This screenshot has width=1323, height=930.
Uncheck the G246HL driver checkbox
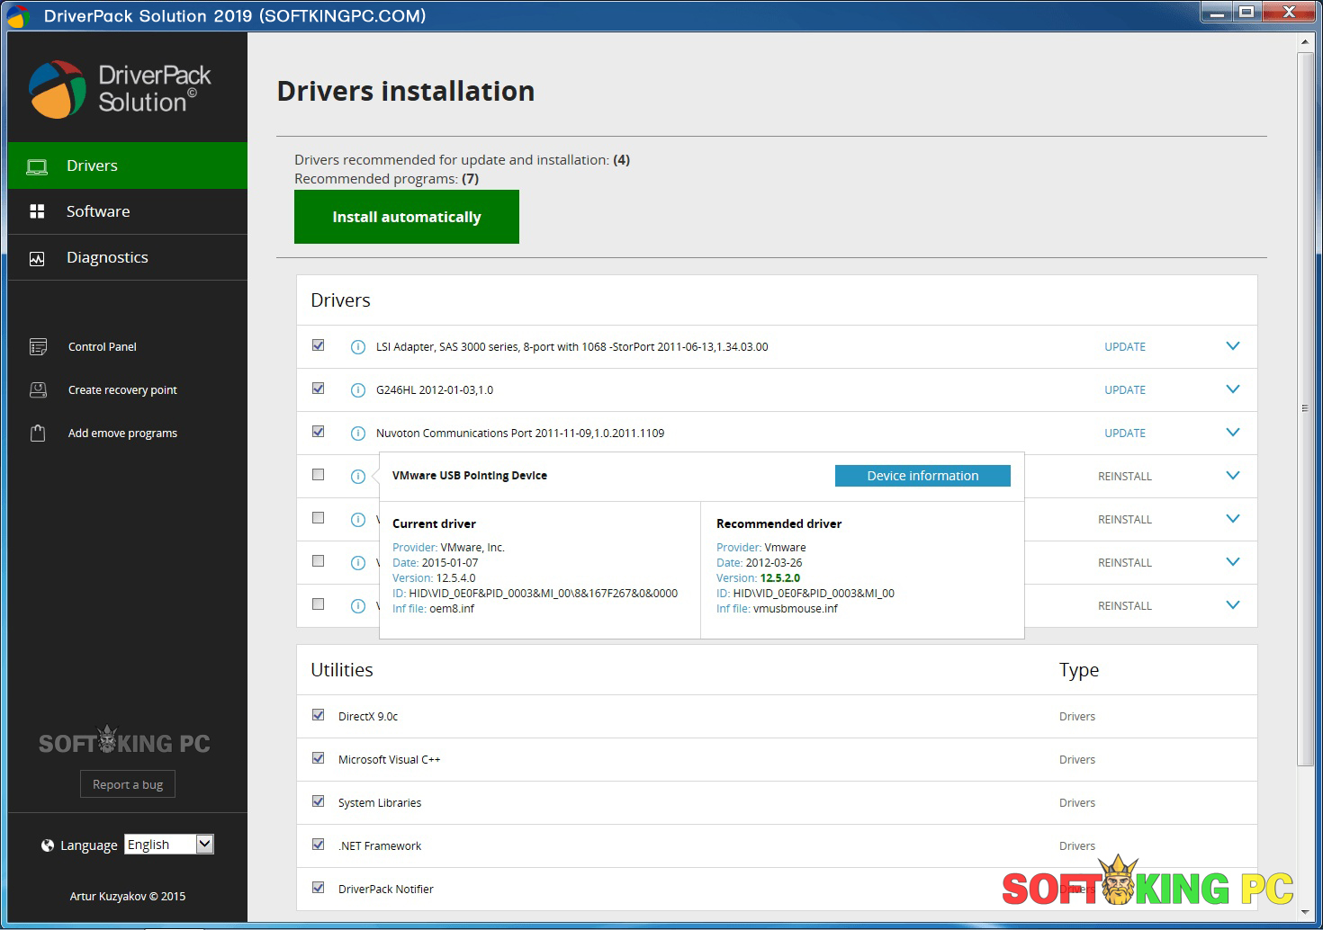pos(318,389)
